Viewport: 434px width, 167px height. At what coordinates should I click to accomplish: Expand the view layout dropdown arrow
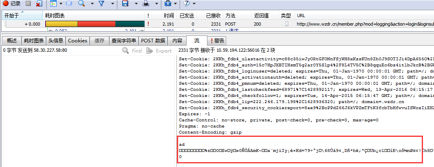tap(61, 4)
